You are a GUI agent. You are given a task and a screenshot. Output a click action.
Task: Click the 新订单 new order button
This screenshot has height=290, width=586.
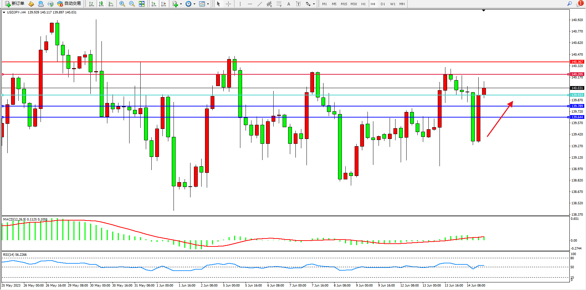point(15,4)
